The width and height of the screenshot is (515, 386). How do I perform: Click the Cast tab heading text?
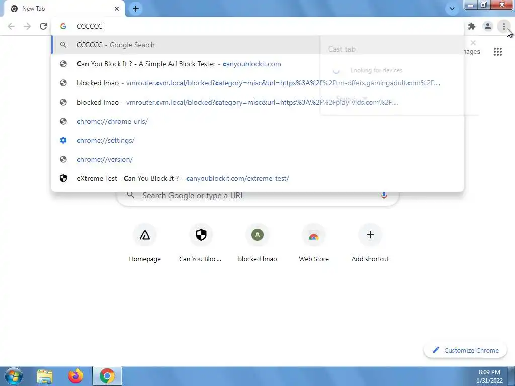pos(342,49)
